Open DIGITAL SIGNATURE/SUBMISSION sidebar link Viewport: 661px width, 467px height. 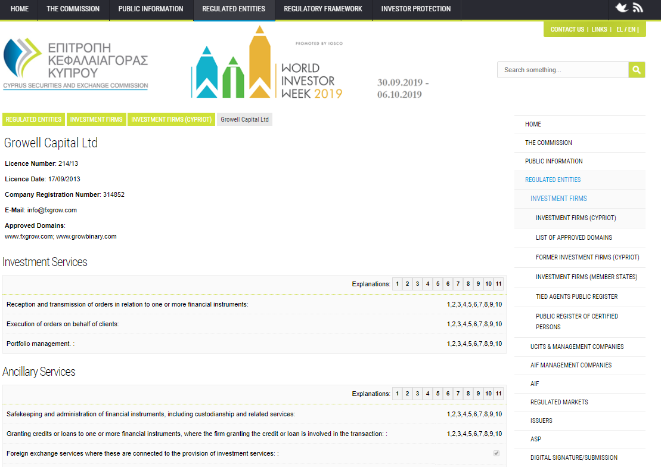pos(579,457)
